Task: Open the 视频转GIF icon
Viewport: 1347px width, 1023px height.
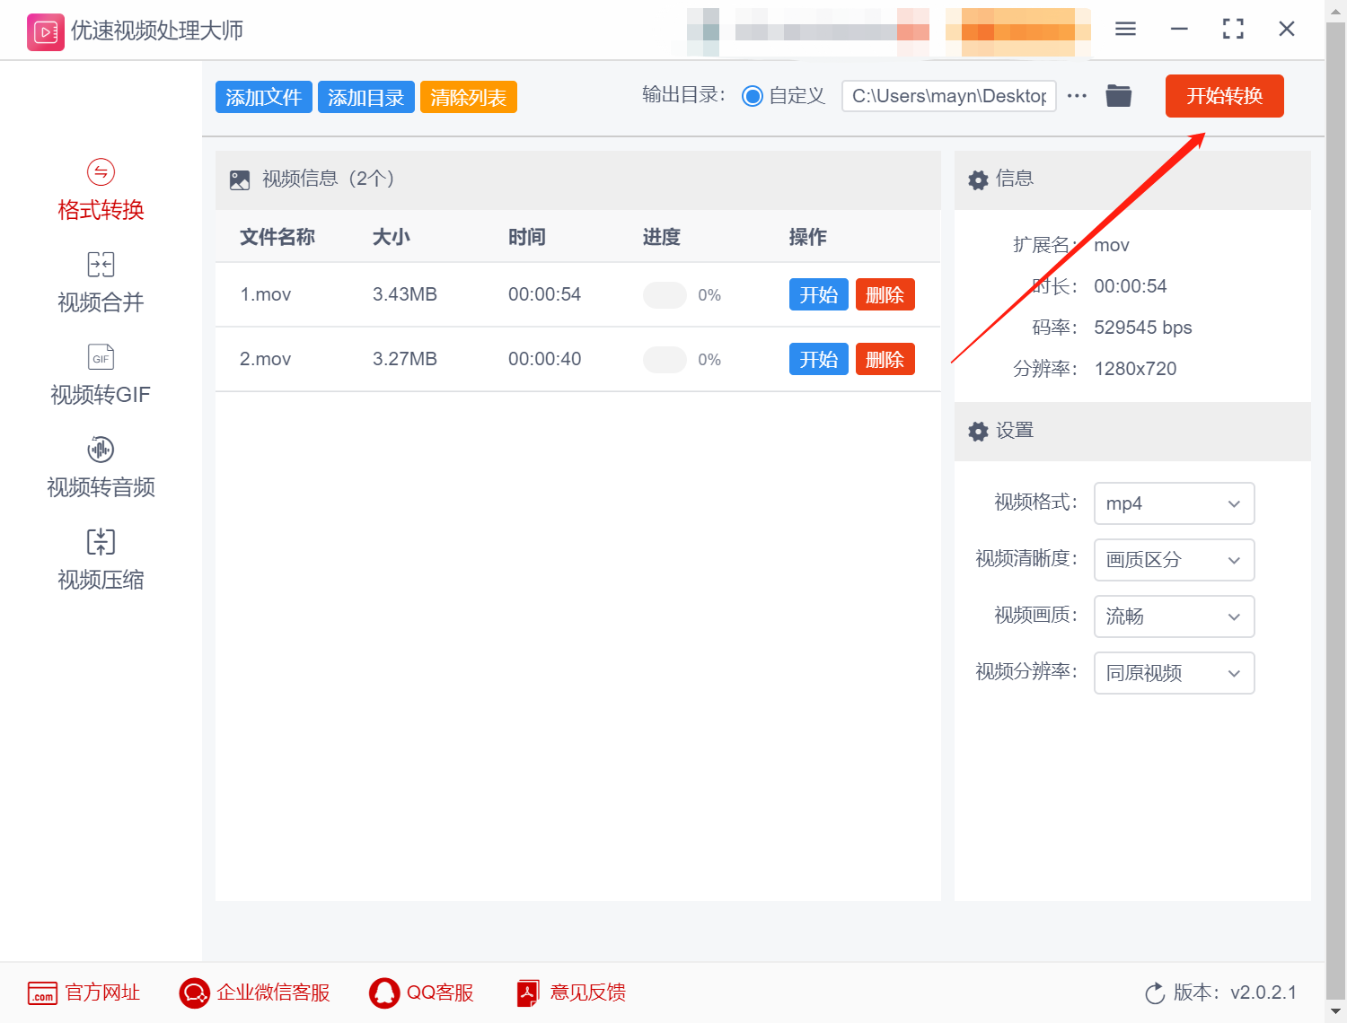Action: coord(101,357)
